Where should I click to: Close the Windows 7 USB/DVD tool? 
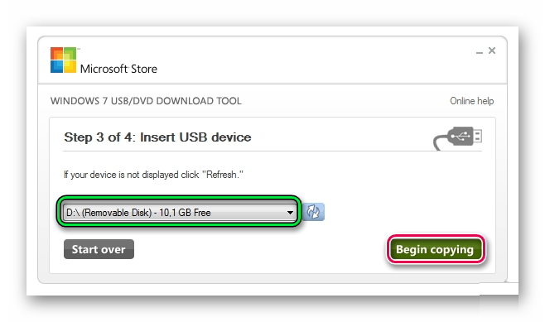point(492,50)
